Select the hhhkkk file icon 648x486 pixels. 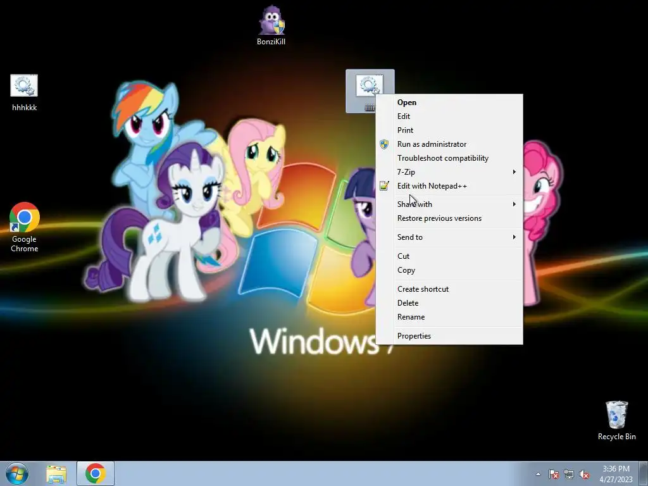click(x=24, y=92)
